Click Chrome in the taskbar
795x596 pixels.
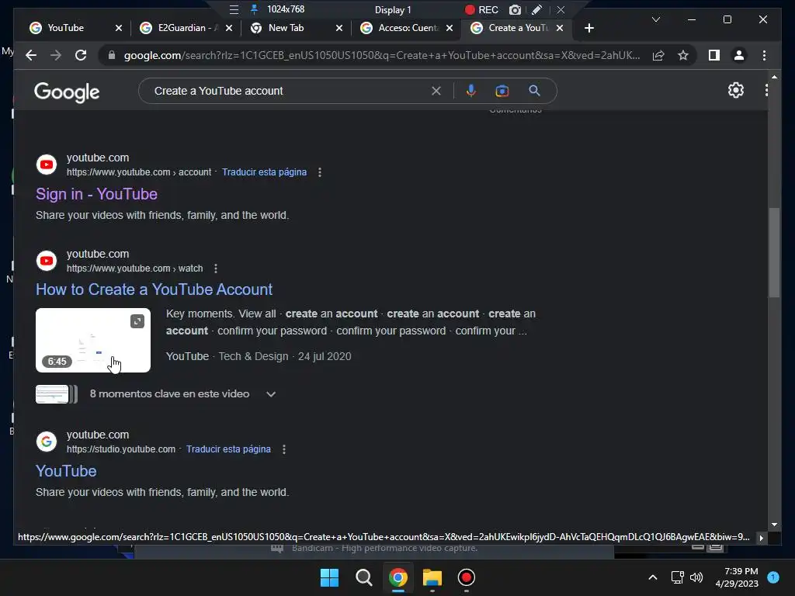coord(398,577)
